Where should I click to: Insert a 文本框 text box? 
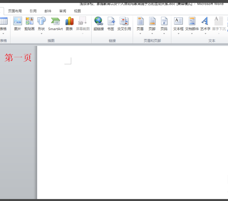click(x=178, y=21)
